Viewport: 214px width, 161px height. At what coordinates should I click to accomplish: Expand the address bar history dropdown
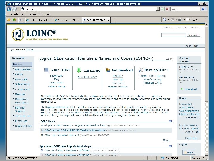click(x=158, y=9)
